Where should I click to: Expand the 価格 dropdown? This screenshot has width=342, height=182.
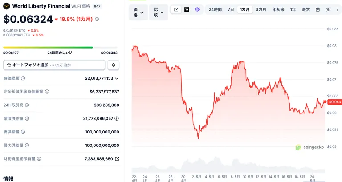point(138,12)
